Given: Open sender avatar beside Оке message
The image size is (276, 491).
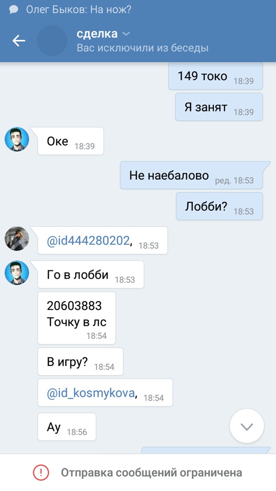Looking at the screenshot, I should 17,140.
